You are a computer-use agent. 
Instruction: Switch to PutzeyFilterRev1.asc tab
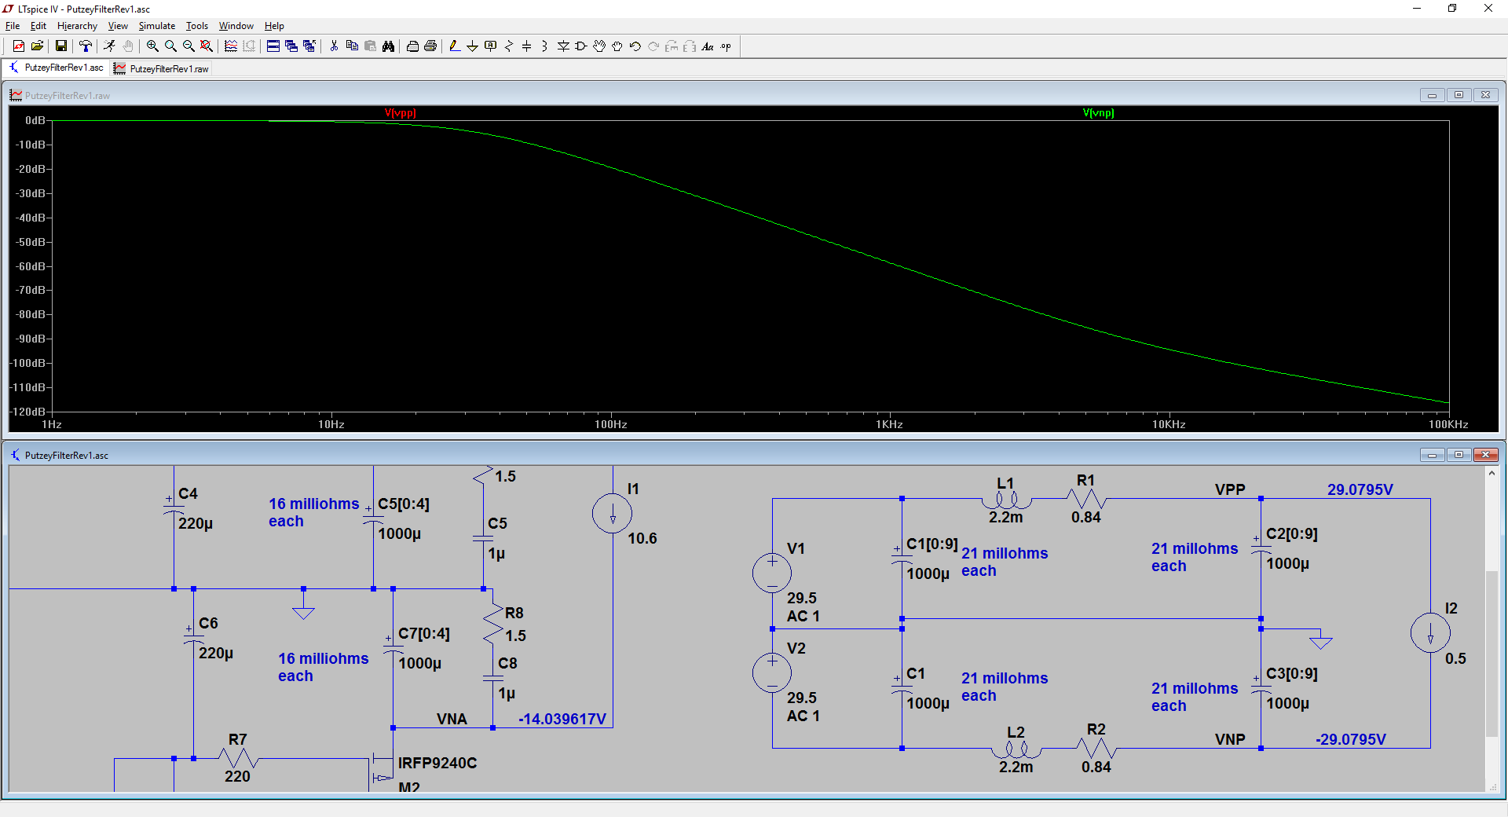(x=56, y=68)
